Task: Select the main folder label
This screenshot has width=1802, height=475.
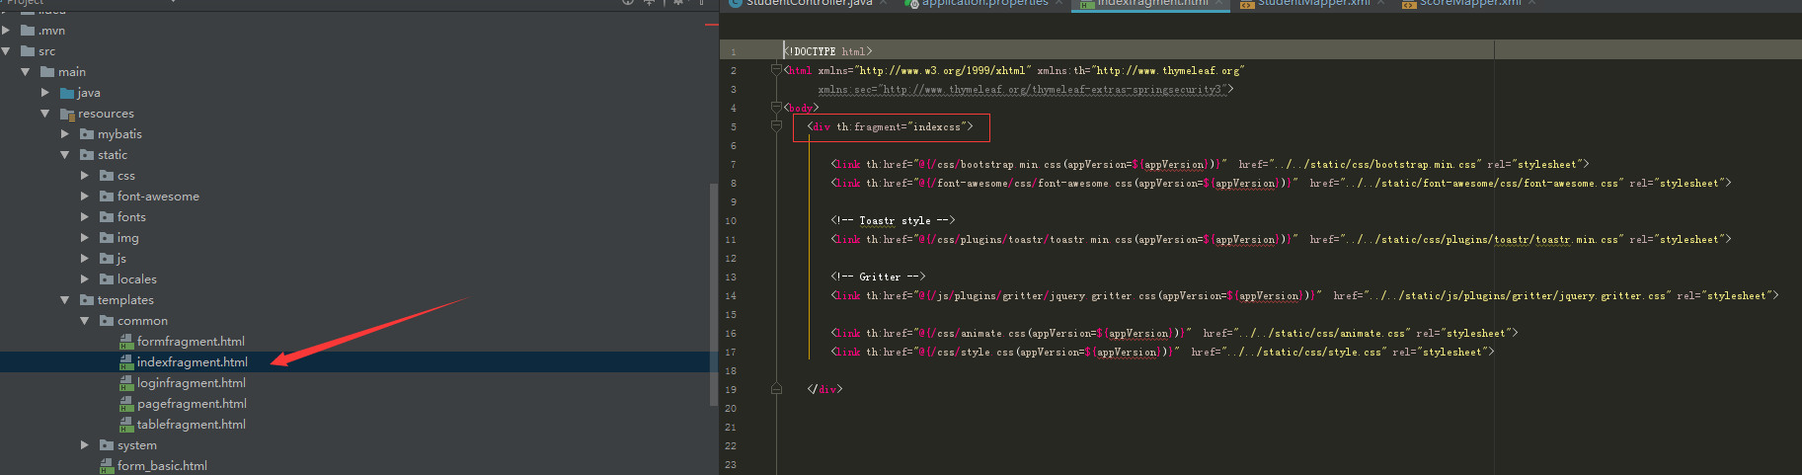Action: pyautogui.click(x=72, y=72)
